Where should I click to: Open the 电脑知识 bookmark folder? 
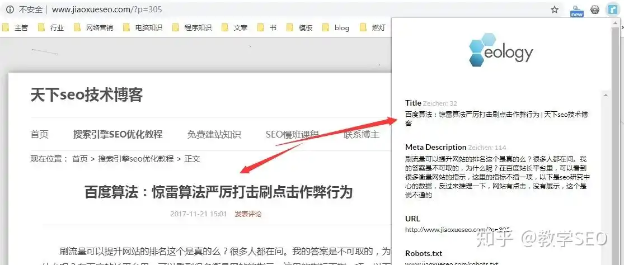(143, 27)
